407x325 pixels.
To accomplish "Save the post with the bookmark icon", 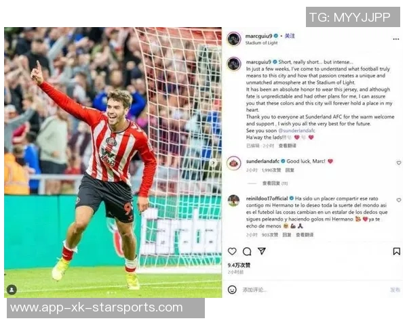I will (x=396, y=251).
